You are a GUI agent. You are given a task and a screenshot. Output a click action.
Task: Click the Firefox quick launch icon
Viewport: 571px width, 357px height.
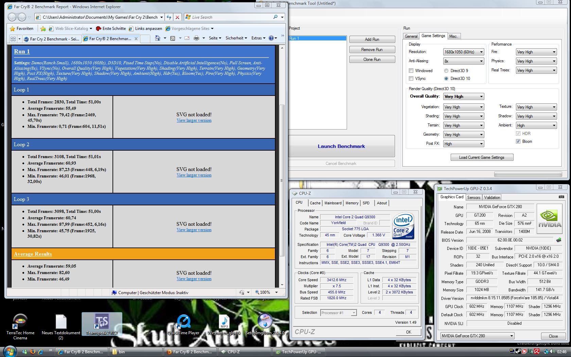33,352
